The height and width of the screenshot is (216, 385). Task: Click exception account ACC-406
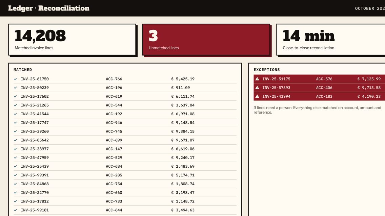(x=324, y=88)
